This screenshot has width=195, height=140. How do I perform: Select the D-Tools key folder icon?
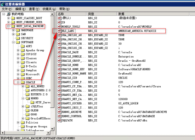23,66
